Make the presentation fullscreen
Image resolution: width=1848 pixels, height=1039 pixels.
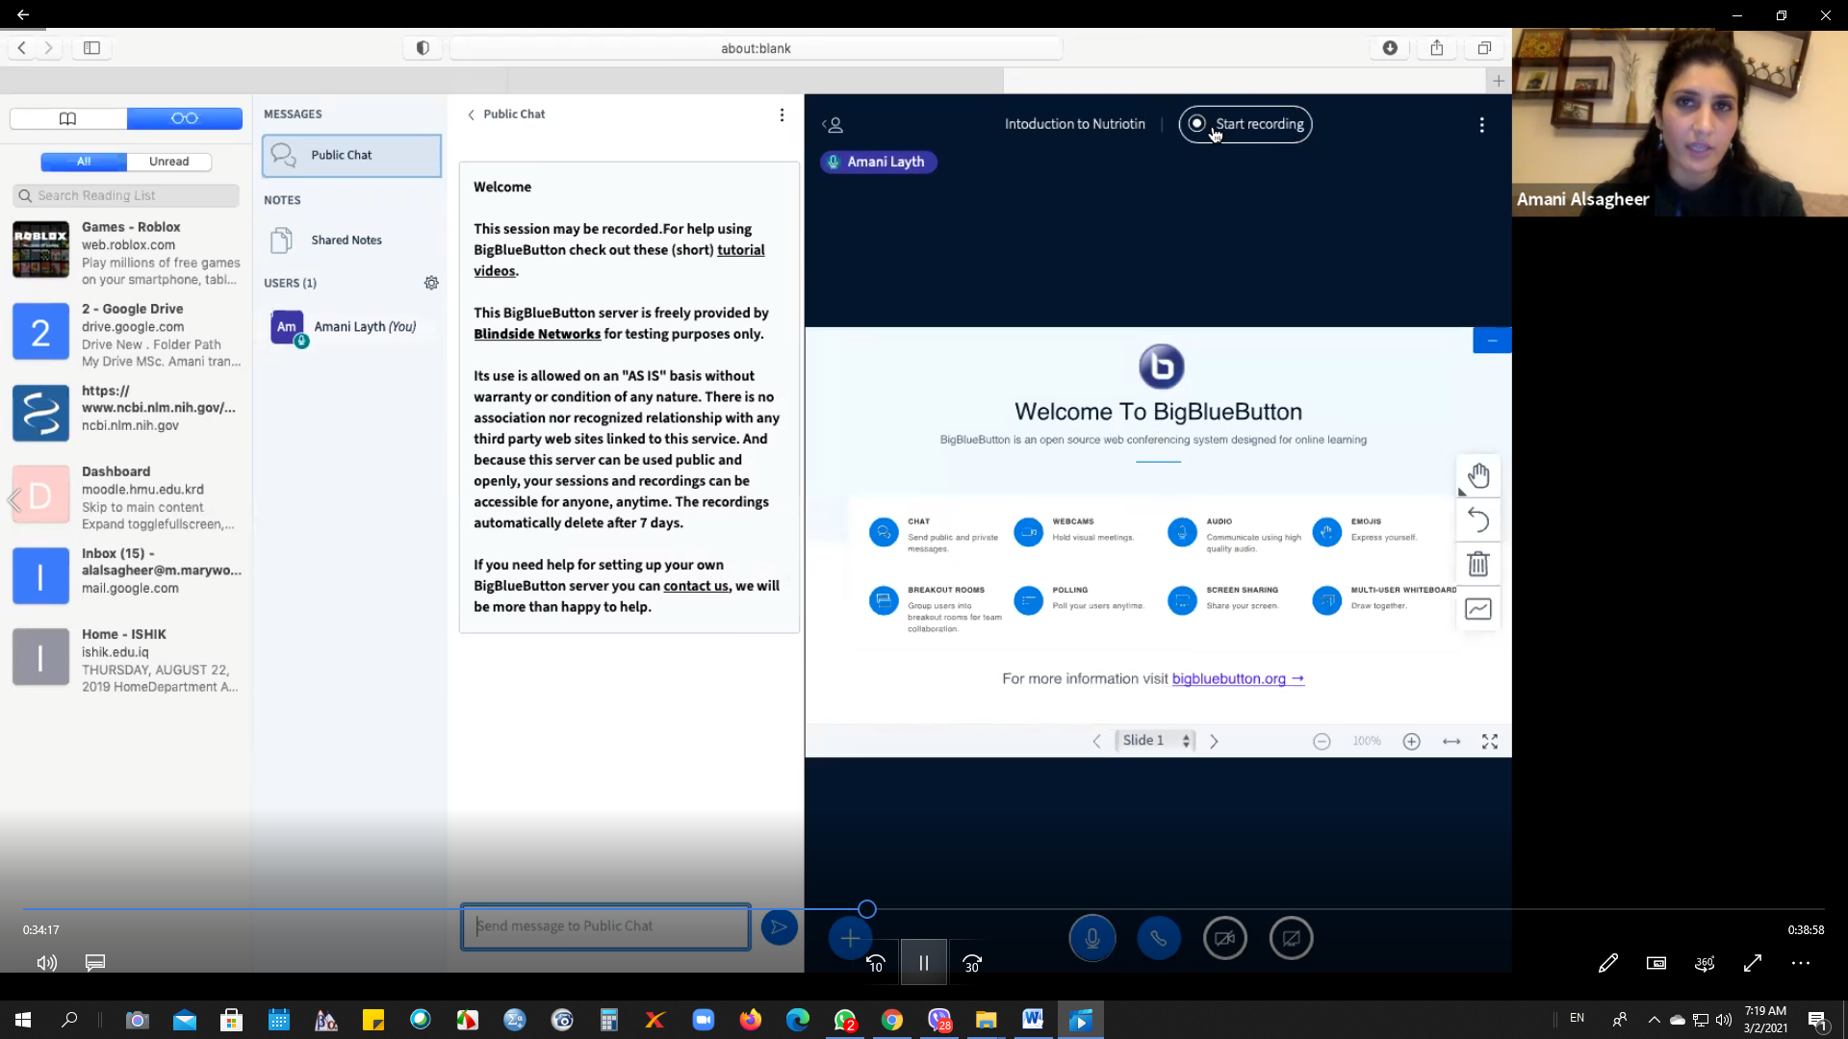(1490, 741)
